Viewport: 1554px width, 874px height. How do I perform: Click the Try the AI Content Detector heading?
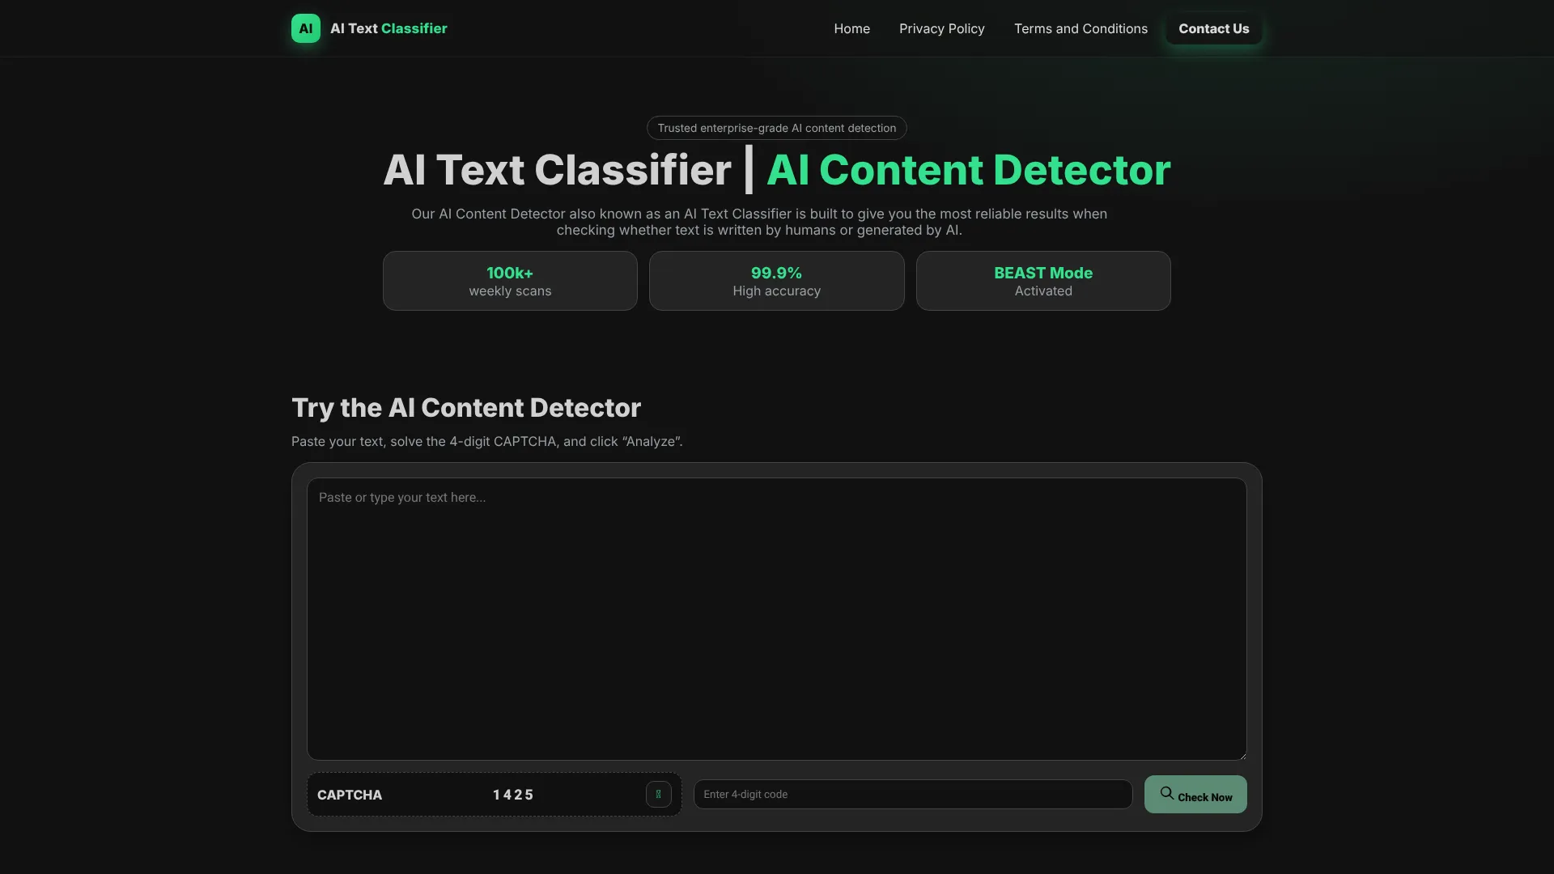pyautogui.click(x=466, y=408)
